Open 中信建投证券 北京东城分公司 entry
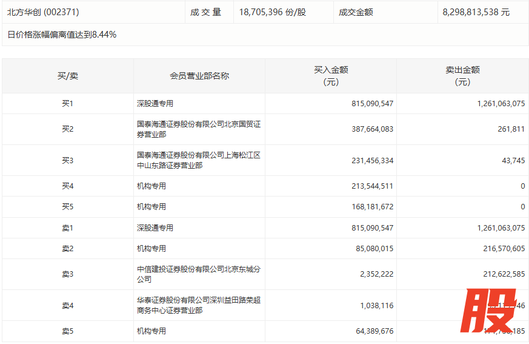The image size is (529, 344). [199, 274]
